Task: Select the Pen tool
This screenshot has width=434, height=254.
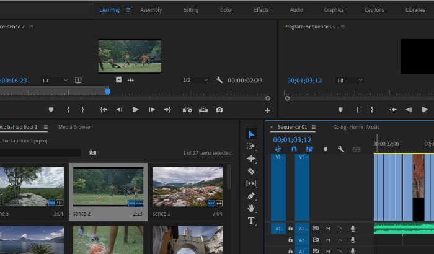Action: [x=251, y=196]
